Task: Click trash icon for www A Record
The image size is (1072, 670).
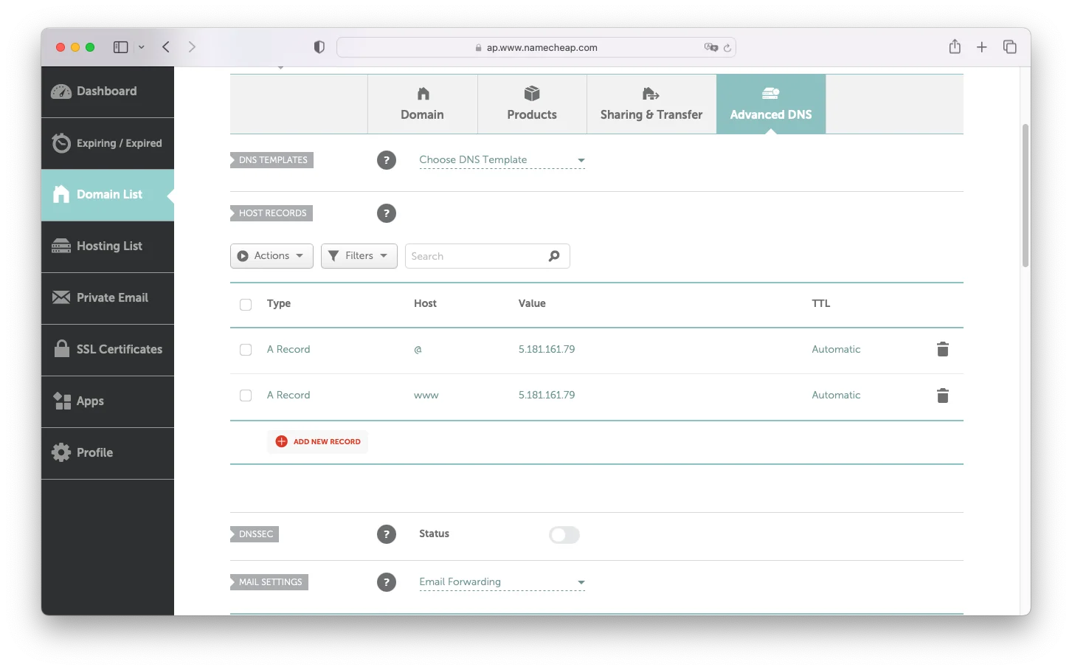Action: coord(942,396)
